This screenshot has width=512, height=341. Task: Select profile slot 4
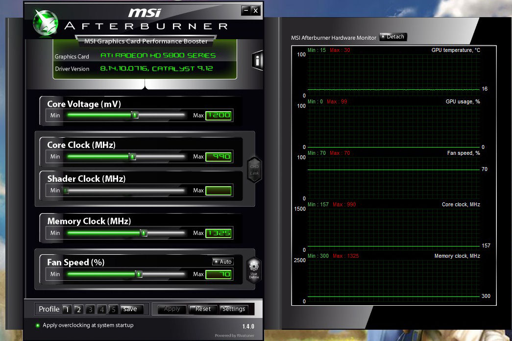(101, 309)
